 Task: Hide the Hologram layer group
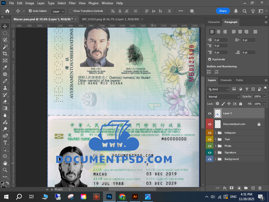click(210, 133)
